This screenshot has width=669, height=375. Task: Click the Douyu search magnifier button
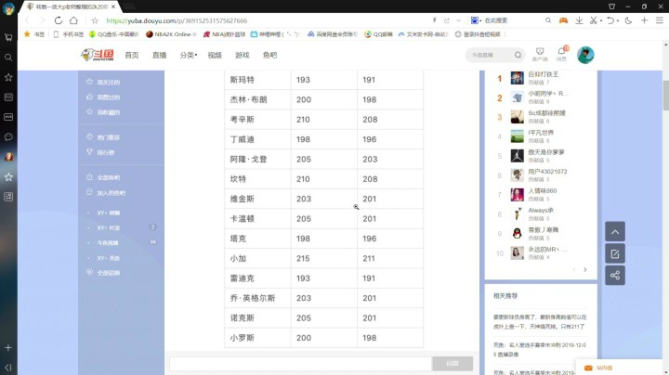coord(518,55)
